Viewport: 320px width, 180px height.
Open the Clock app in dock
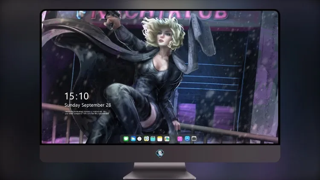(140, 139)
